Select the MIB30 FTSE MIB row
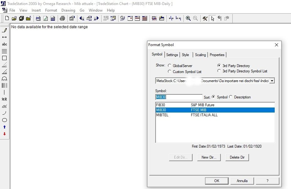291x189 pixels. [x=215, y=110]
